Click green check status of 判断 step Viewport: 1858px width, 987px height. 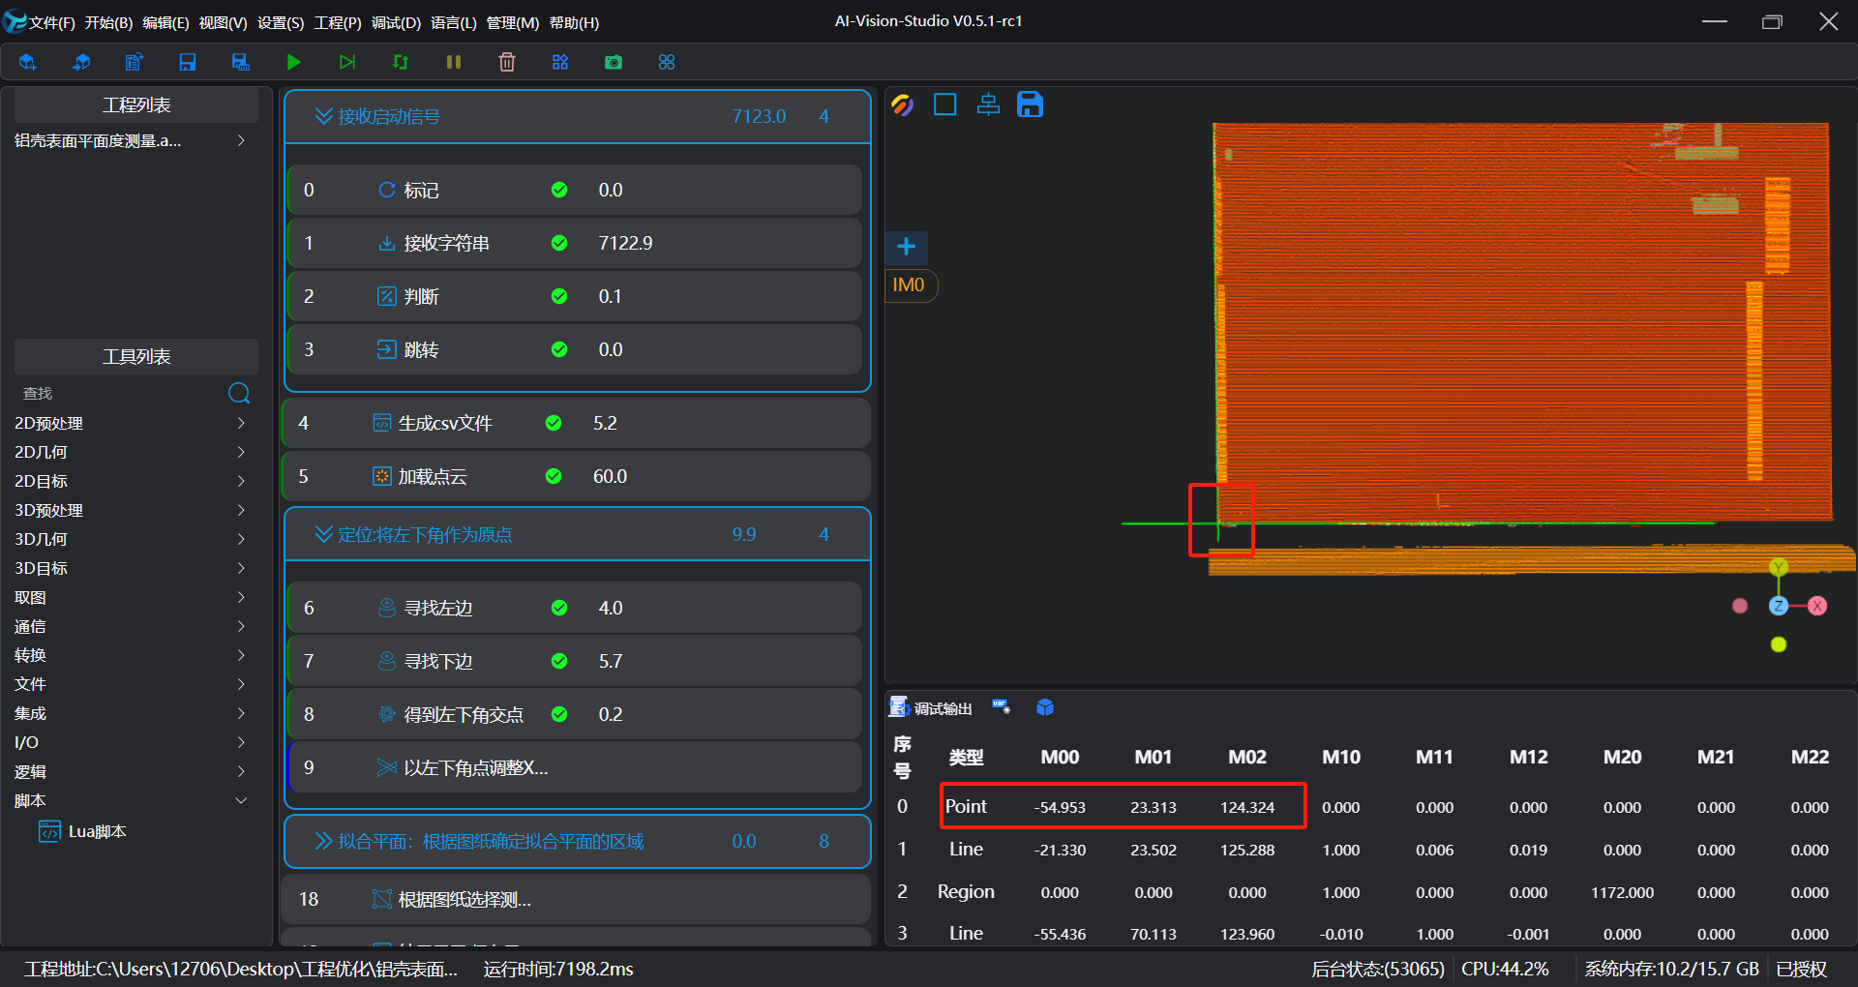(x=559, y=296)
